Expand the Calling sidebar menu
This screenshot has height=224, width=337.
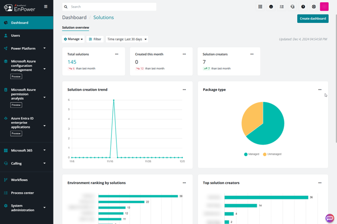(45, 163)
